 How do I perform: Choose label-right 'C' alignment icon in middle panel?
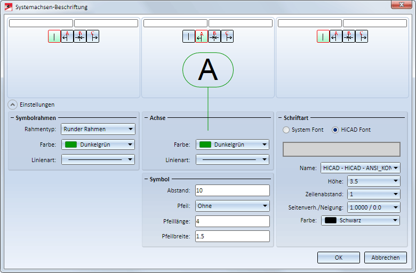pos(227,36)
